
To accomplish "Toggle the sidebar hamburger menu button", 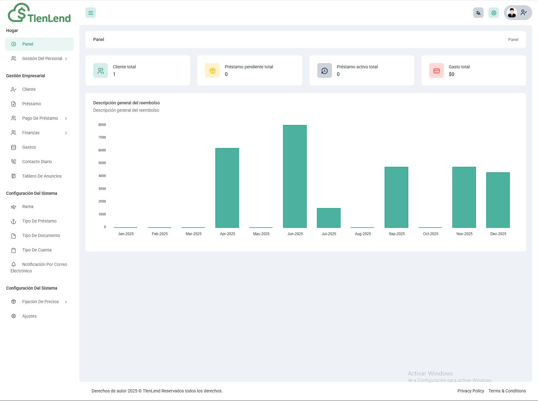I will tap(91, 13).
